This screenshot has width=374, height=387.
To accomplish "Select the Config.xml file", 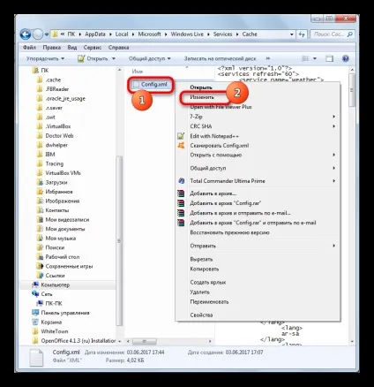I will (150, 84).
